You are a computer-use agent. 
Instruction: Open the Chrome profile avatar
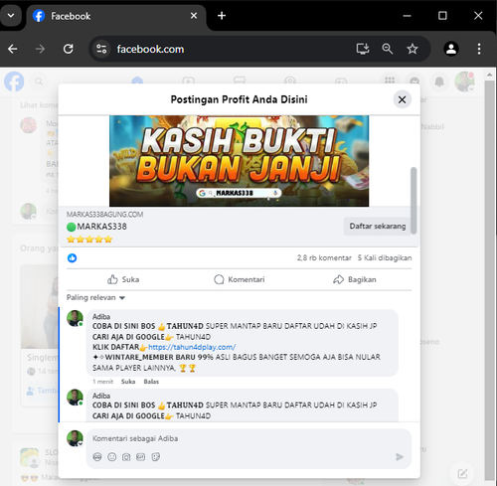click(x=451, y=49)
